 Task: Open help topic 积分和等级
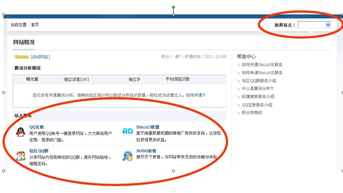tap(252, 113)
